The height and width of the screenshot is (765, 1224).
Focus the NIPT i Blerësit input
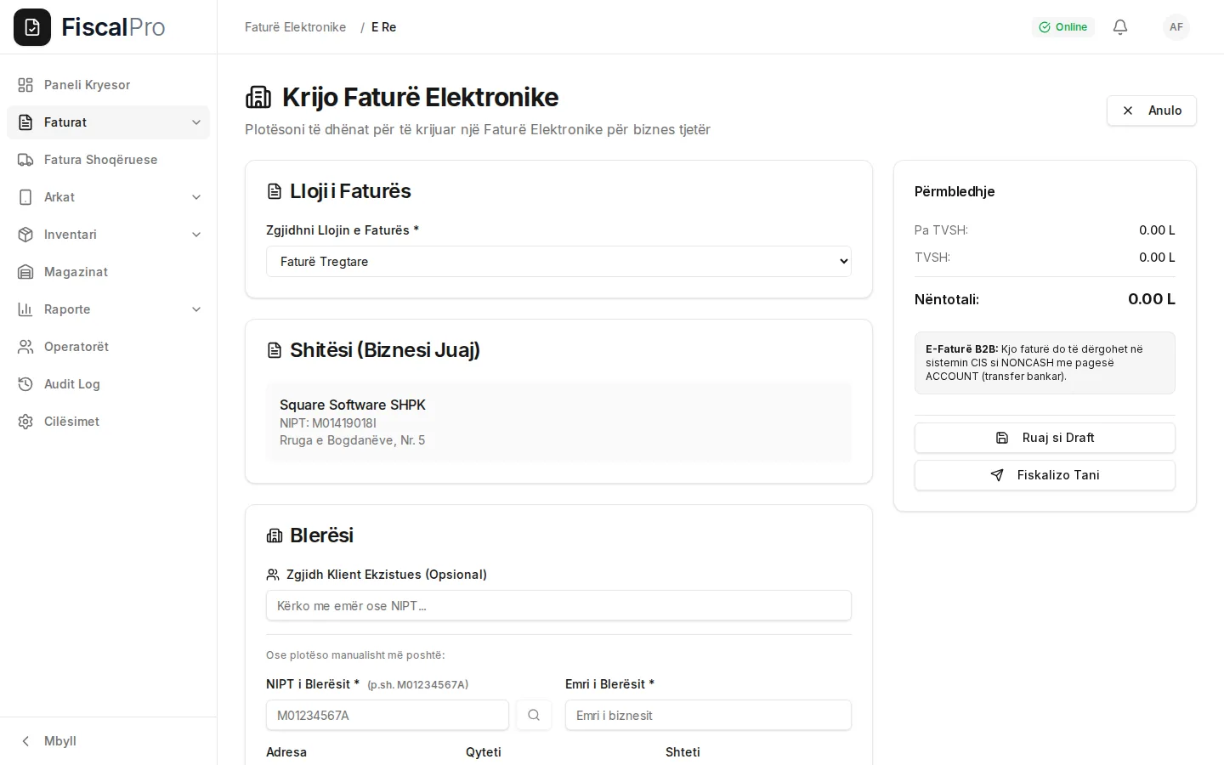coord(387,715)
